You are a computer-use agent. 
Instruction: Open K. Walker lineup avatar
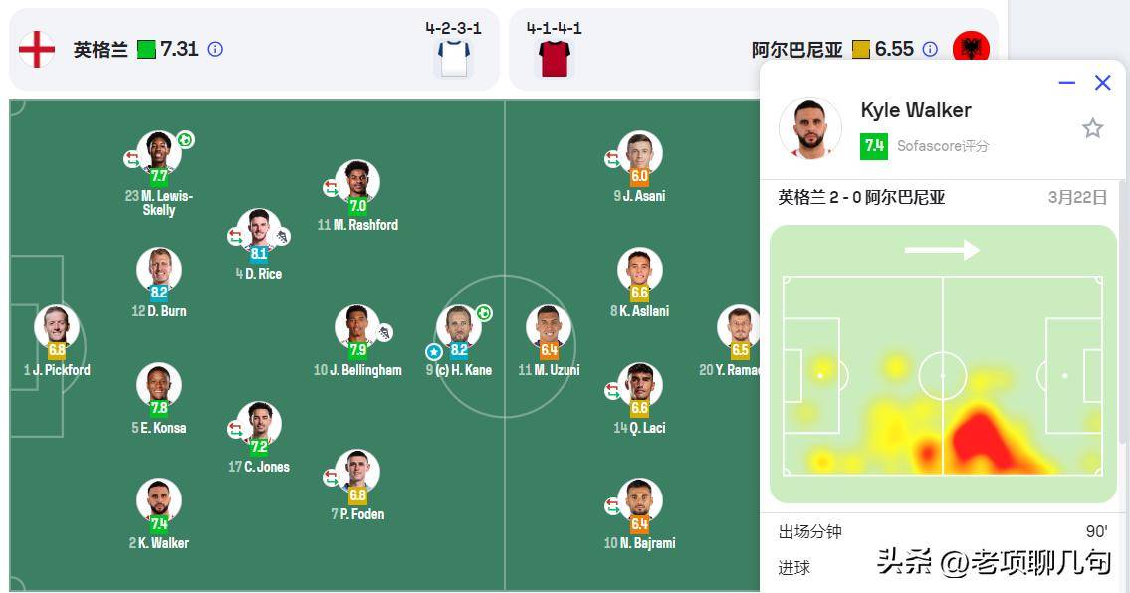[x=158, y=499]
